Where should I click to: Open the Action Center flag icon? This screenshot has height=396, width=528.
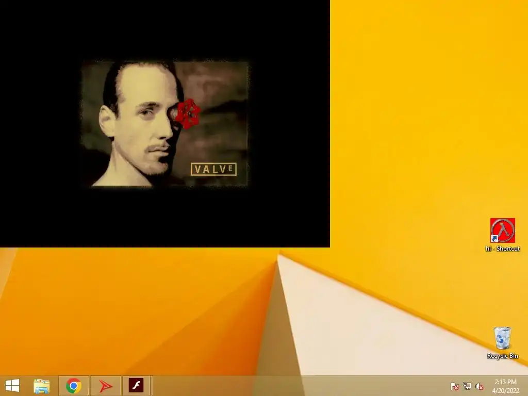(x=455, y=386)
